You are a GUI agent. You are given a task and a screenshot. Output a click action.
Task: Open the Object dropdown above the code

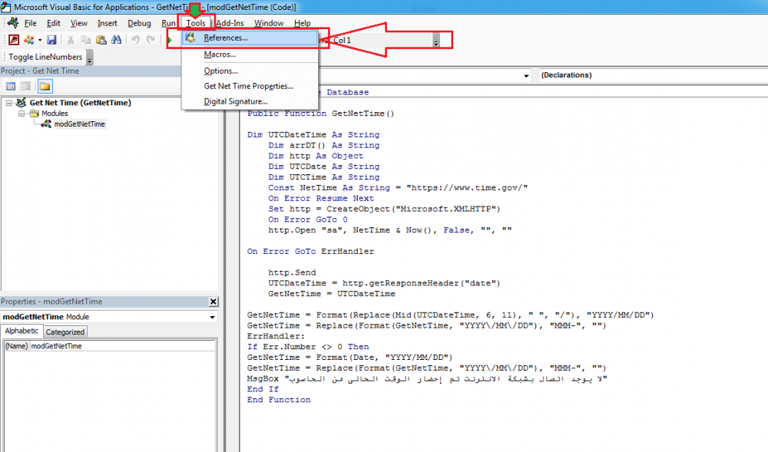tap(526, 76)
